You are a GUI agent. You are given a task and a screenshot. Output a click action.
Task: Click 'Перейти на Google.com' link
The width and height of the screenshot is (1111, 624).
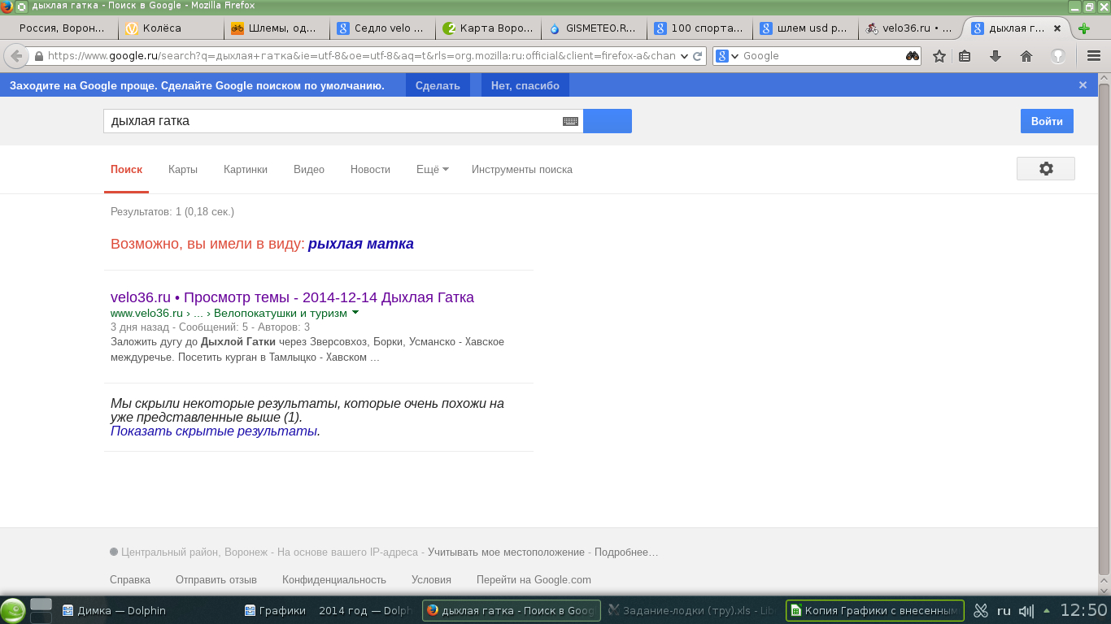coord(534,580)
